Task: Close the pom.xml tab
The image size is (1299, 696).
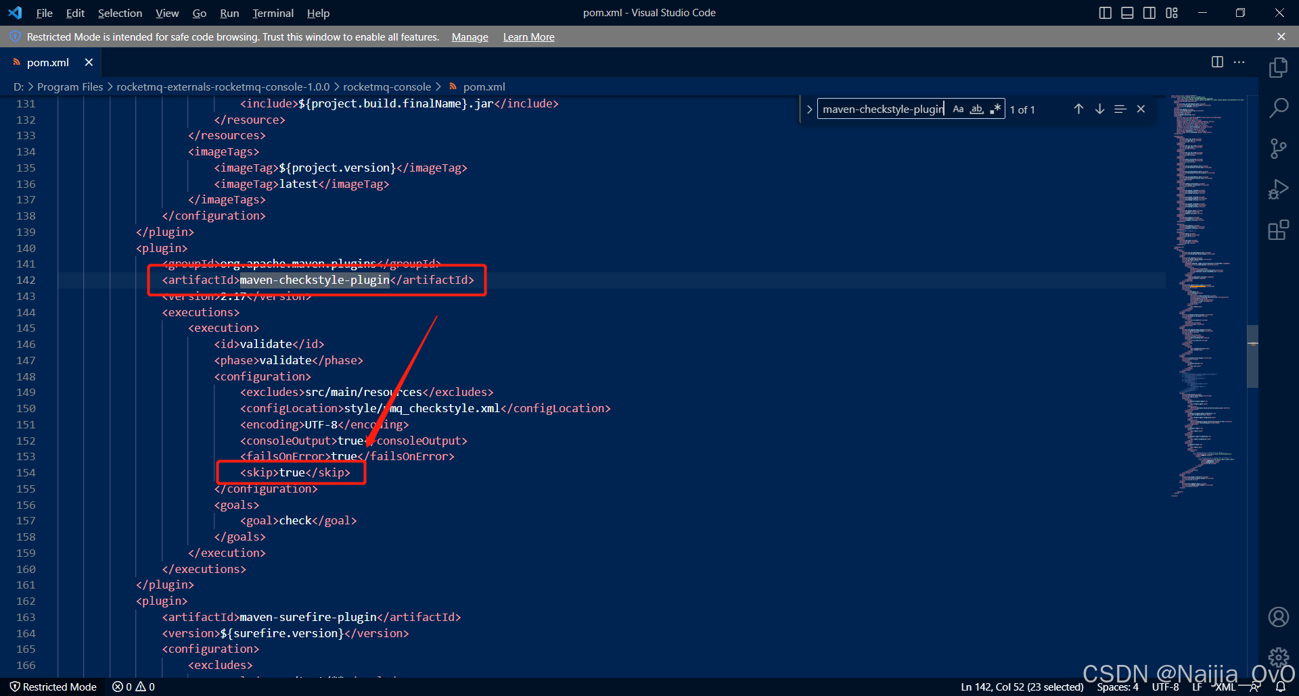Action: click(x=89, y=62)
